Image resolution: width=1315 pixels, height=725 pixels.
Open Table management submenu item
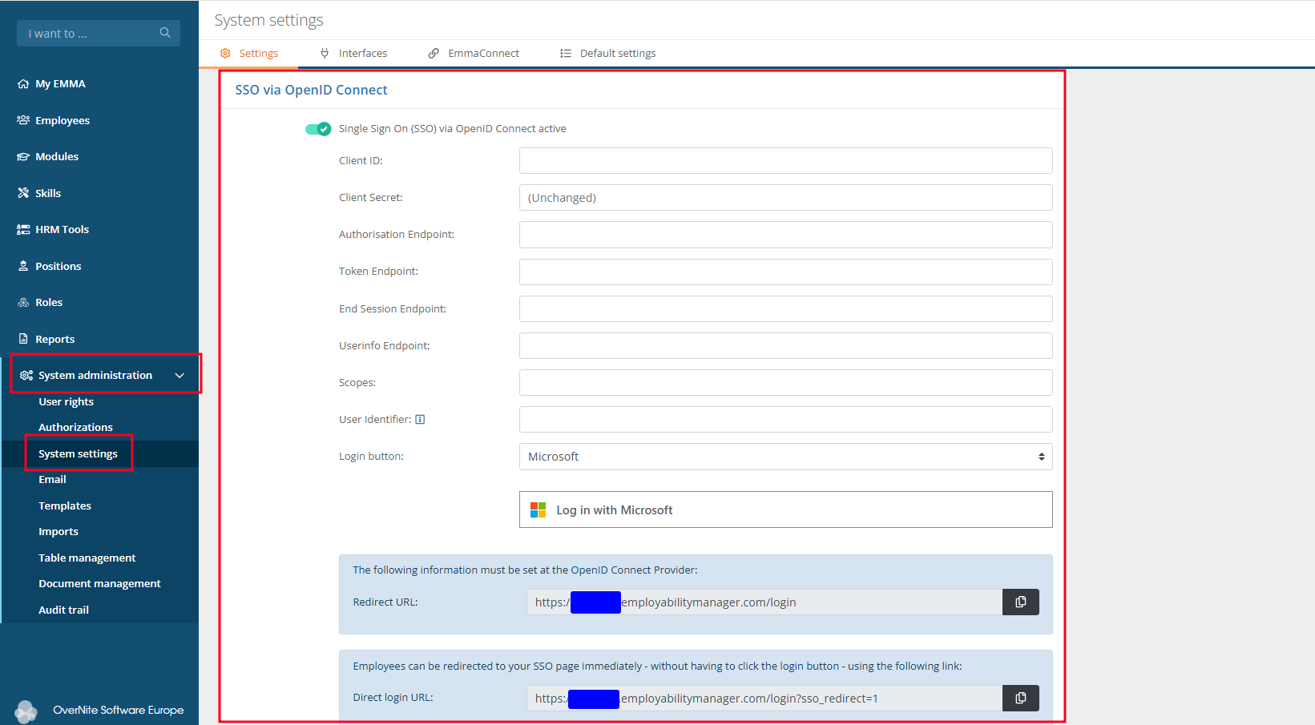point(87,558)
